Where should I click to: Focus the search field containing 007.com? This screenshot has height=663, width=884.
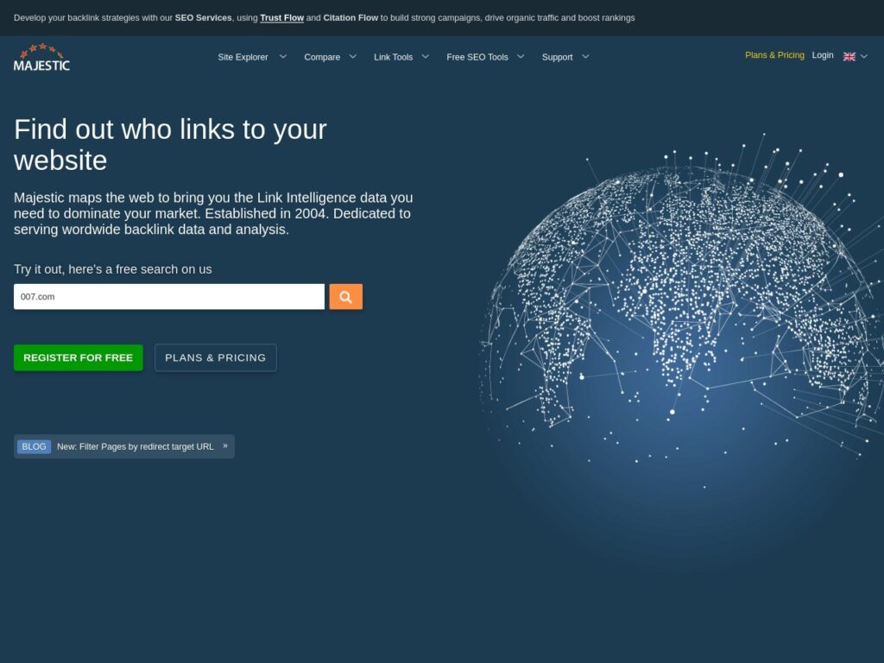169,297
